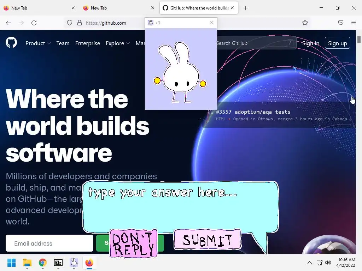This screenshot has width=362, height=271.
Task: Click the page vertical scrollbar thumb
Action: [x=359, y=40]
